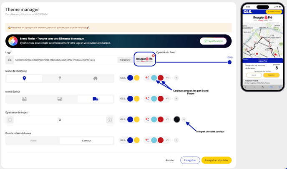Show +1 extra colors for Points intermédiaires
This screenshot has height=169, width=287.
point(167,140)
